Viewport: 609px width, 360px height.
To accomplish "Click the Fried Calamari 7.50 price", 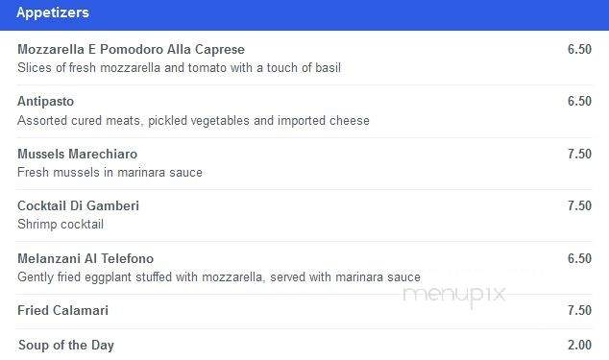I will (579, 310).
